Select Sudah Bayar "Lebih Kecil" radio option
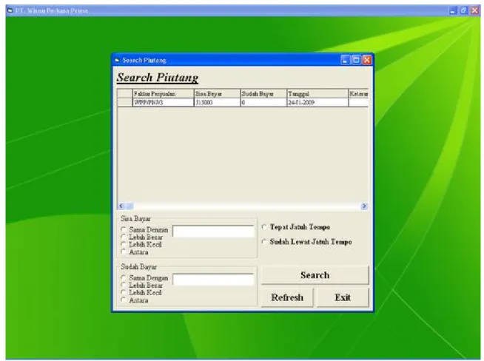484x361 pixels. coord(124,292)
